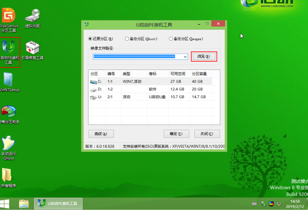
Task: Click the C: drive icon in list
Action: tap(93, 82)
